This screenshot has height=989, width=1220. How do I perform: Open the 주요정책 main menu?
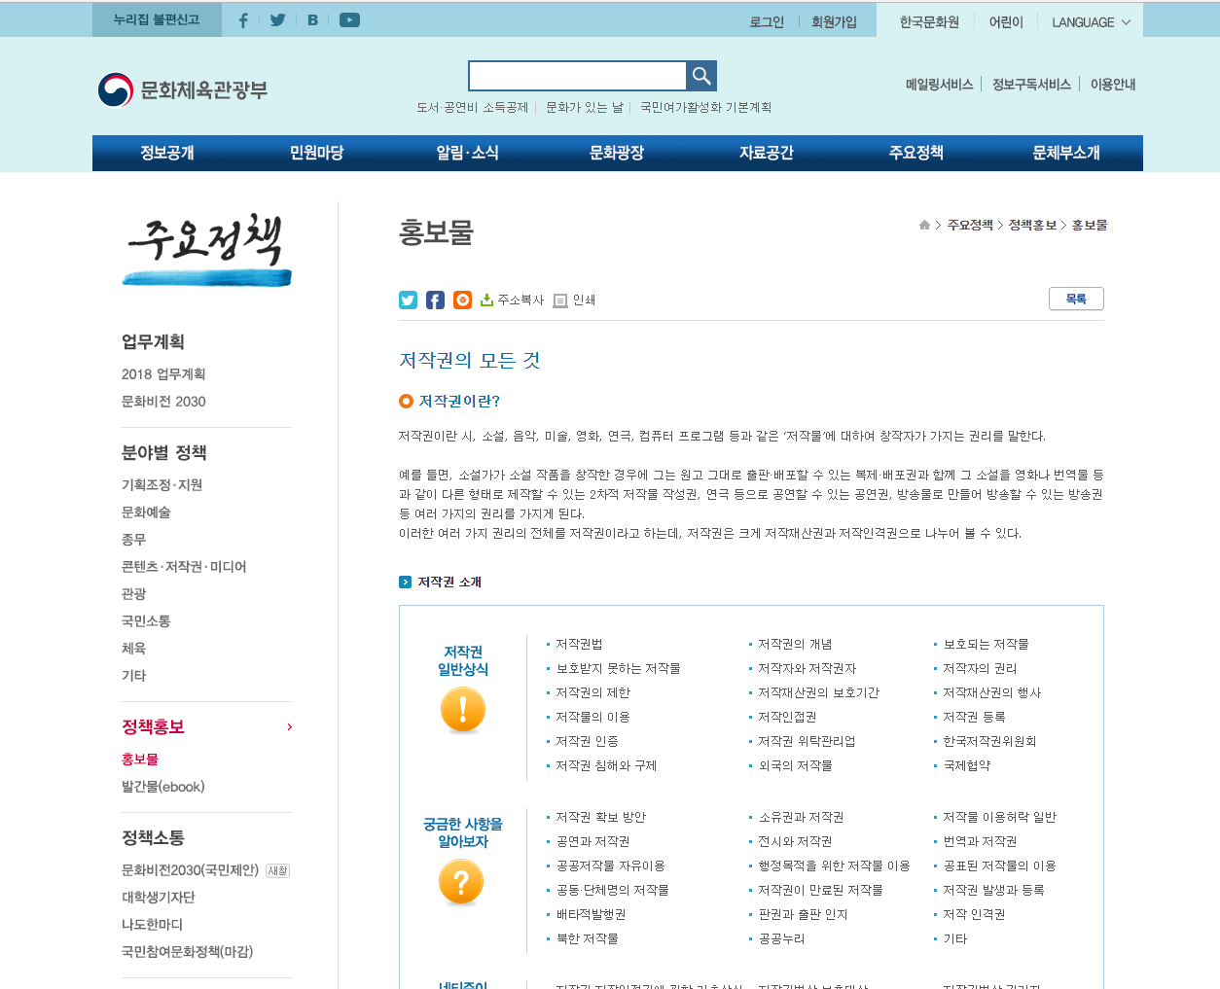pyautogui.click(x=916, y=153)
